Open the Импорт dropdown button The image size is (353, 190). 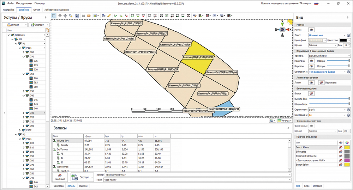[15, 25]
